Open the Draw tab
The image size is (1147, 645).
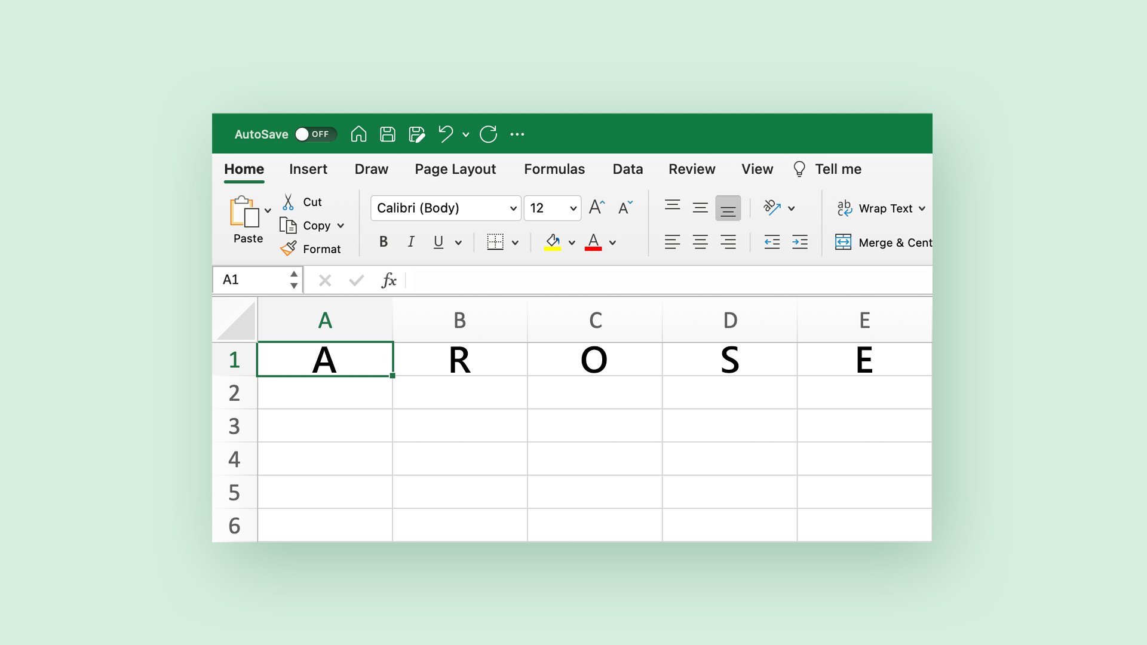(372, 169)
